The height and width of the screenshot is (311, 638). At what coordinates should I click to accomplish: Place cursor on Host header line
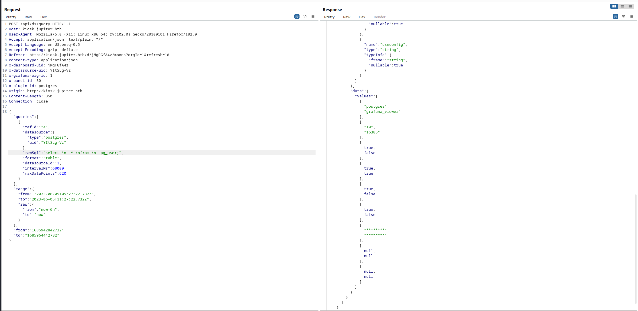tap(35, 29)
